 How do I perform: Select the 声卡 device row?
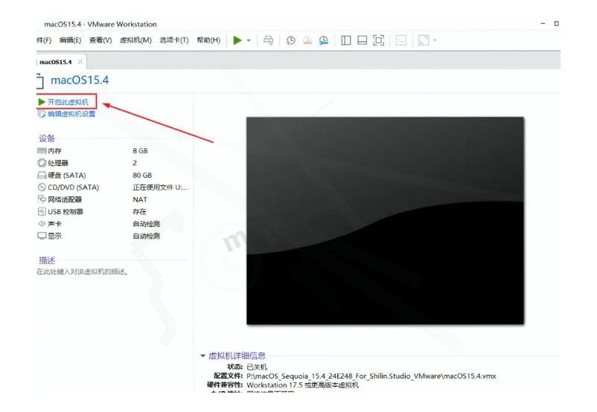(112, 224)
